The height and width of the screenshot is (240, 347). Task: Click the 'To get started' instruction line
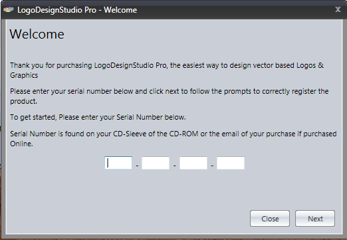pos(98,117)
